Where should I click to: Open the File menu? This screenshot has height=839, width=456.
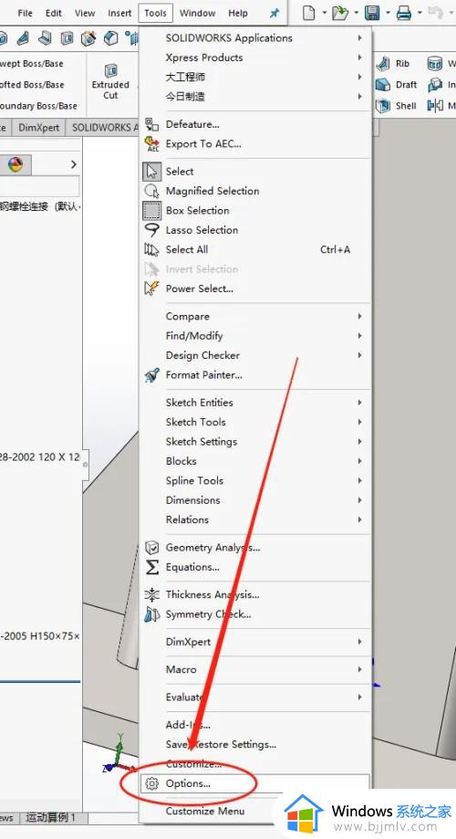pos(25,13)
